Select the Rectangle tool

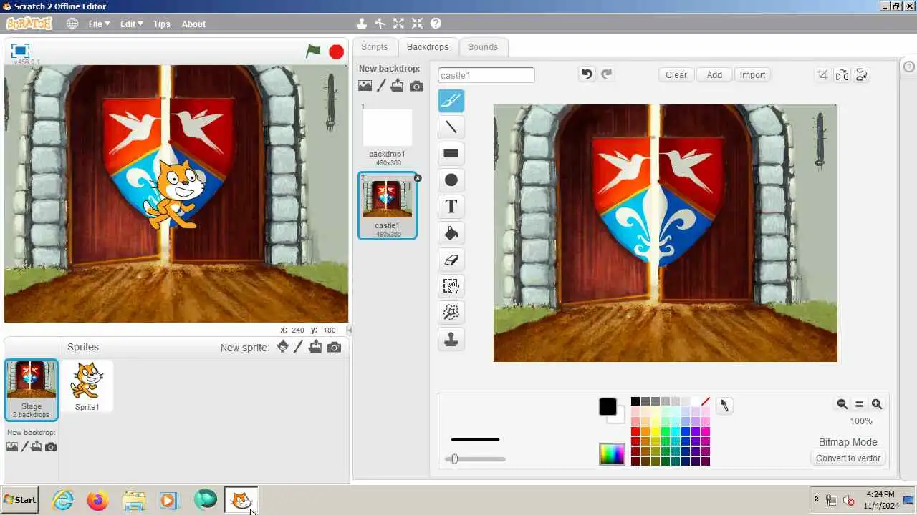click(451, 153)
